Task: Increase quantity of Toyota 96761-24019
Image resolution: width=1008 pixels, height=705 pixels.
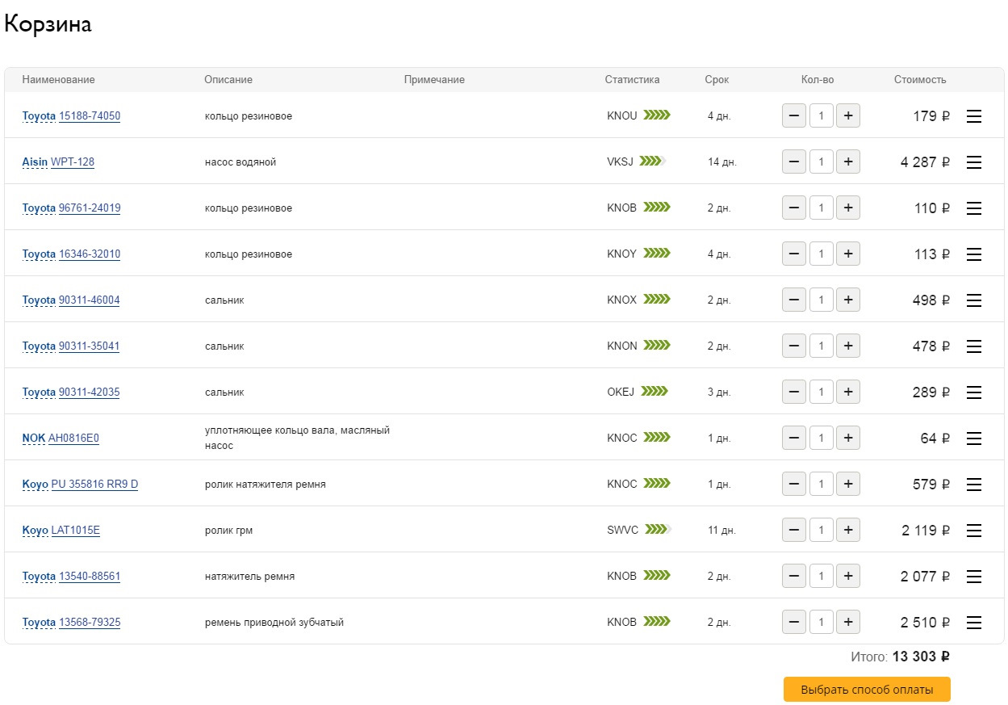Action: 847,208
